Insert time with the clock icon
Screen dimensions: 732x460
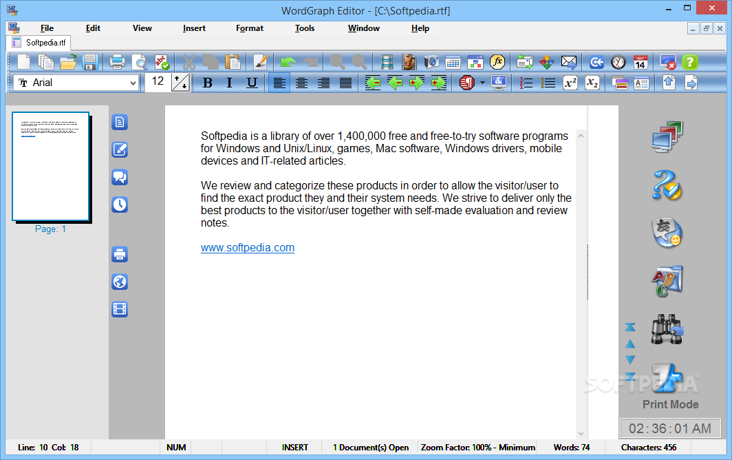[x=618, y=62]
